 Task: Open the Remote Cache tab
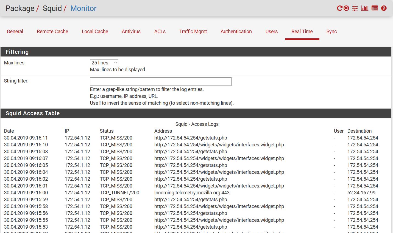(x=52, y=32)
